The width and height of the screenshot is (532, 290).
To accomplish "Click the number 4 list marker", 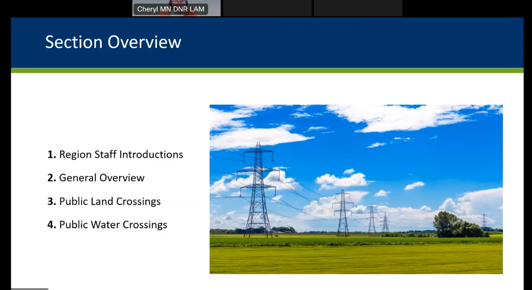I will tap(51, 225).
